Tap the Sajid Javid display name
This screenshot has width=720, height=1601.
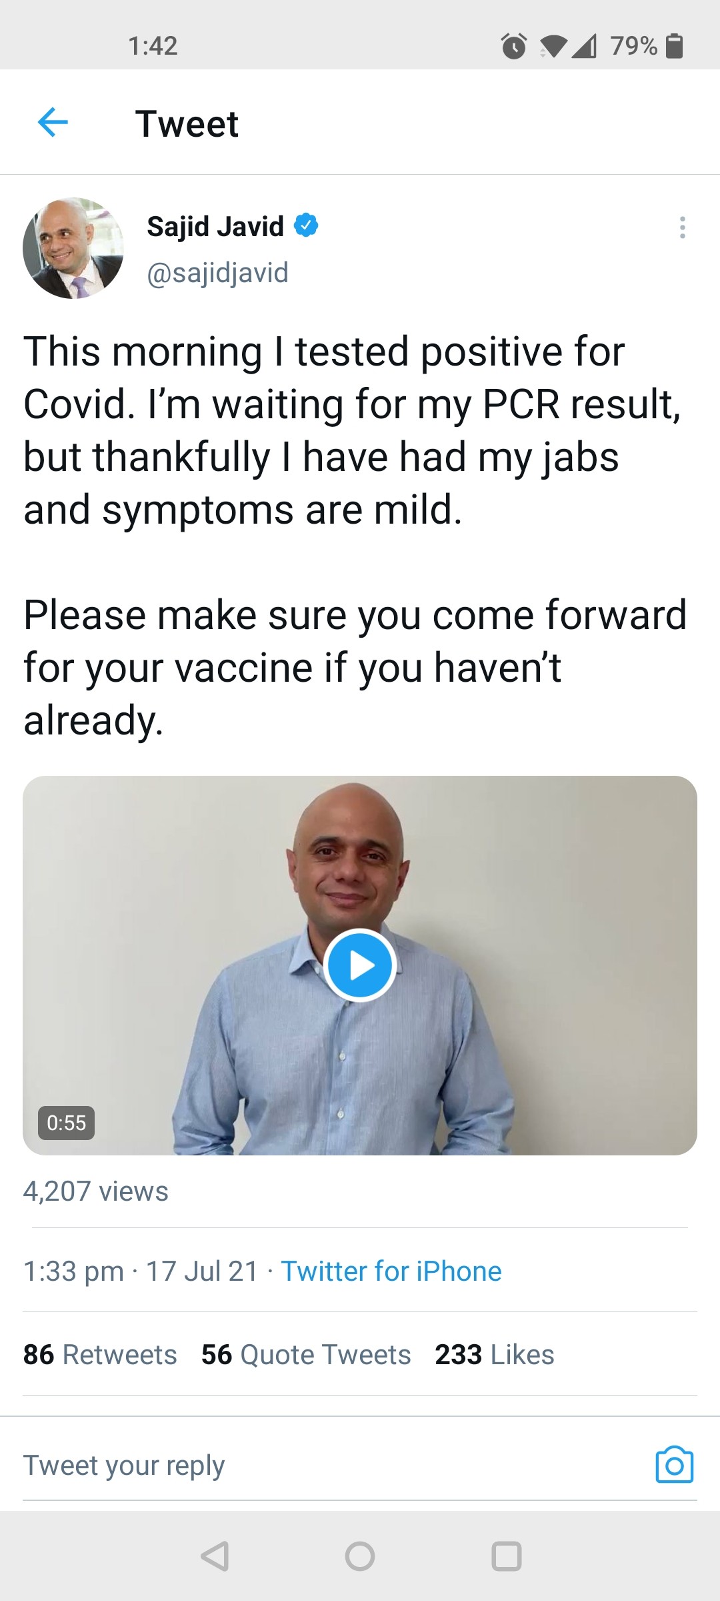[x=214, y=225]
